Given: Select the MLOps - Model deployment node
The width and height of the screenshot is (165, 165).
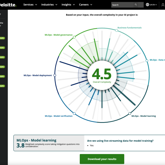Looking at the screenshot, I should click(x=55, y=75).
